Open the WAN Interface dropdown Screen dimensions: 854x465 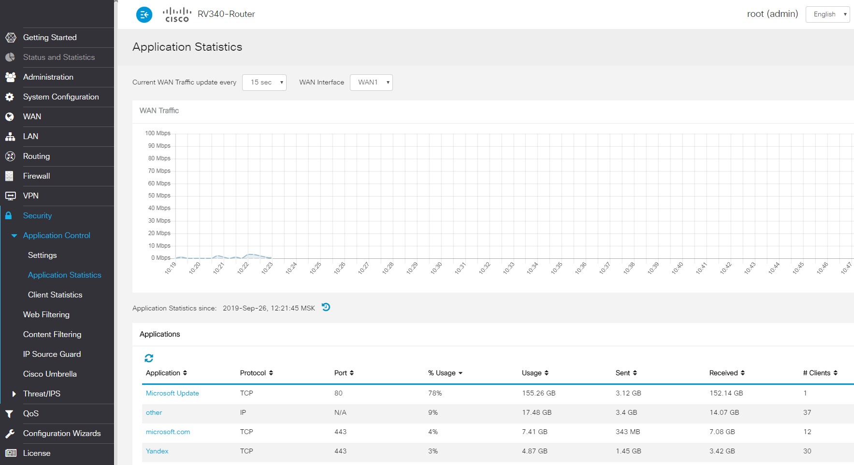371,83
